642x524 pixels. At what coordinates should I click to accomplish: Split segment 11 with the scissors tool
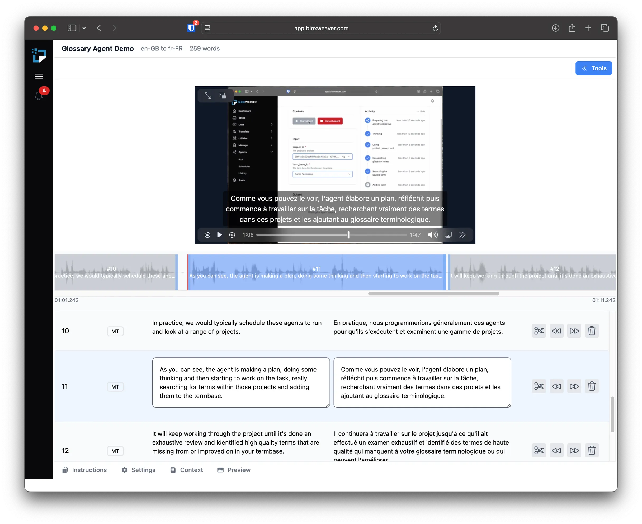[x=539, y=386]
